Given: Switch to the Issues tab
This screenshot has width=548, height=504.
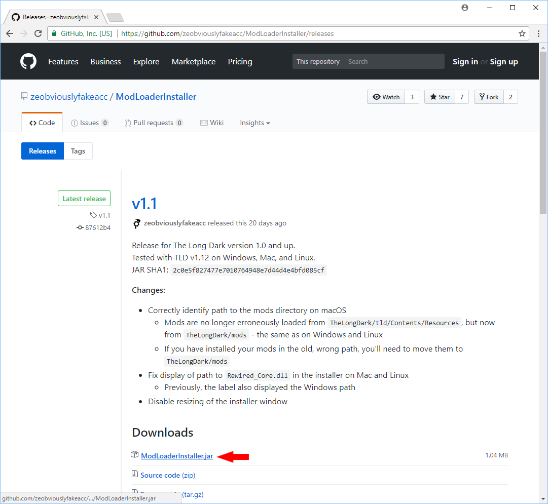Looking at the screenshot, I should (x=90, y=123).
